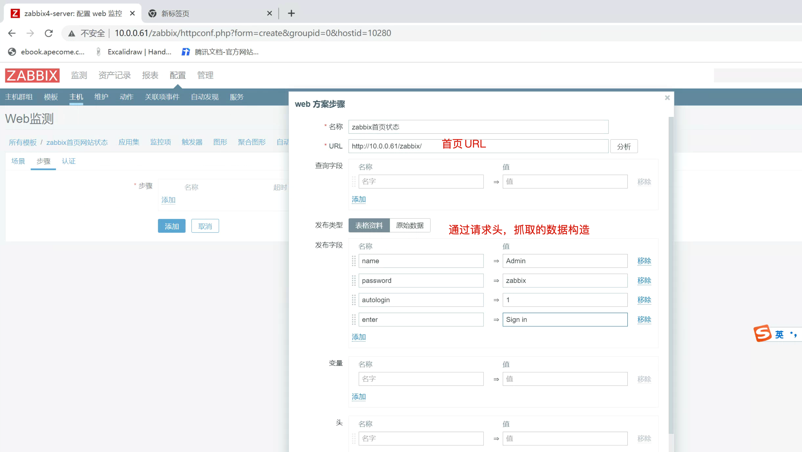Remove the password post field row
The width and height of the screenshot is (802, 452).
tap(644, 281)
